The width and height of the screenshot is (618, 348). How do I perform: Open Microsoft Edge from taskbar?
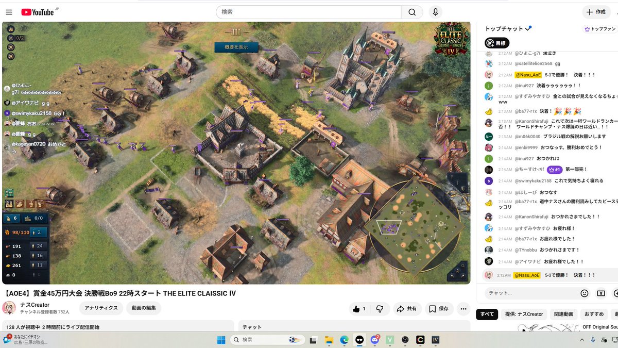[x=344, y=340]
